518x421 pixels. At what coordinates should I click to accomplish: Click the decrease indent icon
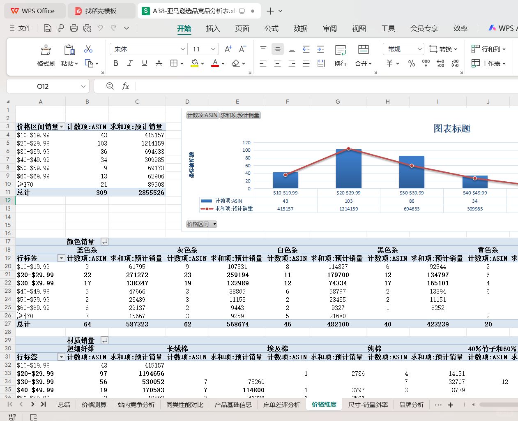point(306,49)
